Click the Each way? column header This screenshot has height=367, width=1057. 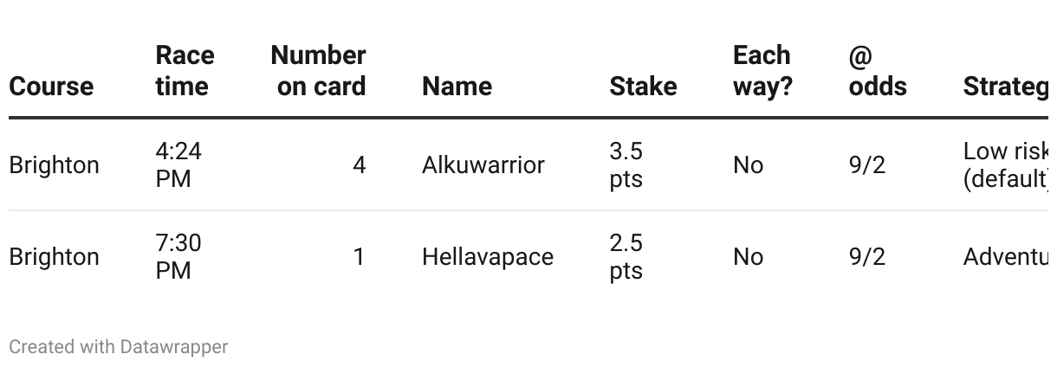tap(762, 71)
